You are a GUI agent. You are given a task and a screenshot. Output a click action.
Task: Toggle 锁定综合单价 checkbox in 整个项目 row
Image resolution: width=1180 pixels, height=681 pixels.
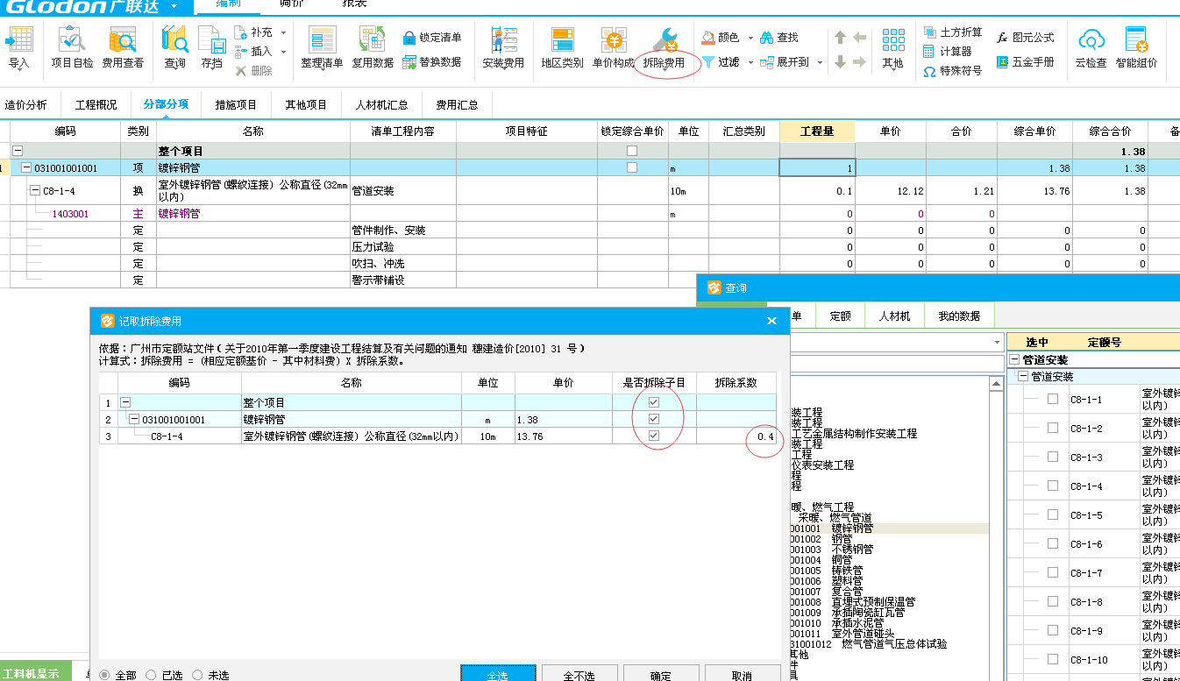[x=632, y=151]
